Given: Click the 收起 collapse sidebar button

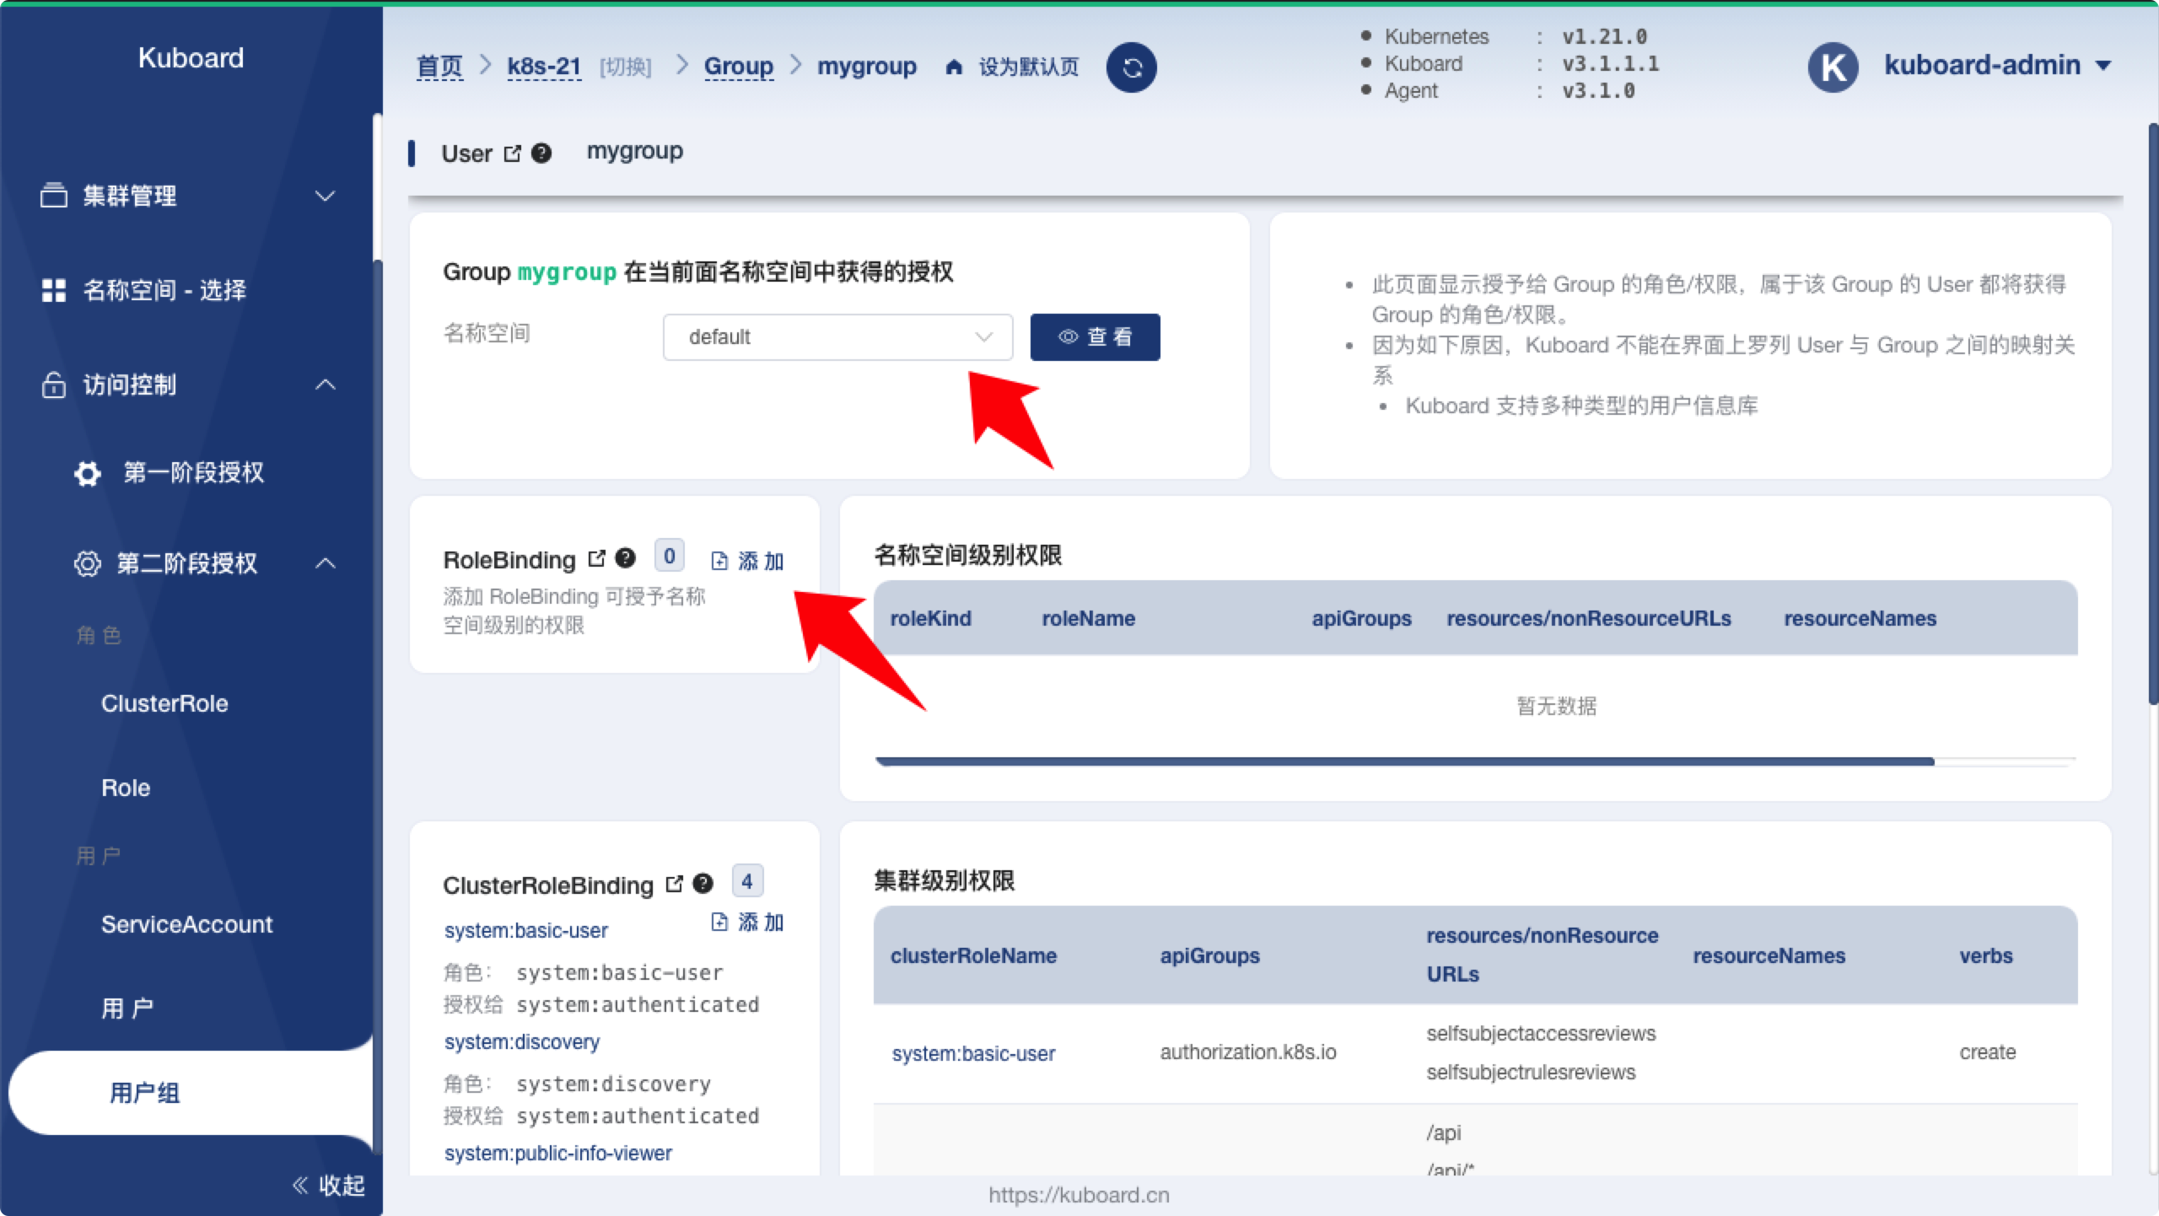Looking at the screenshot, I should (x=329, y=1186).
